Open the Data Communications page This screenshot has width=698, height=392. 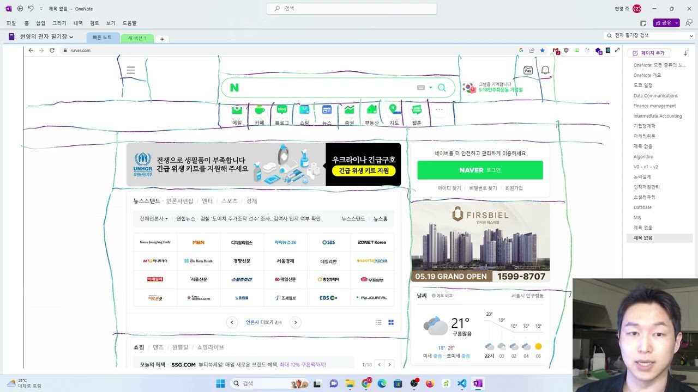[655, 96]
